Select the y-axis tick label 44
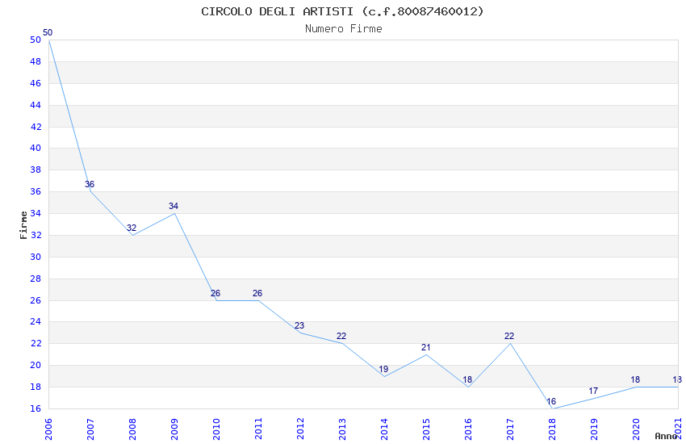 click(x=36, y=105)
